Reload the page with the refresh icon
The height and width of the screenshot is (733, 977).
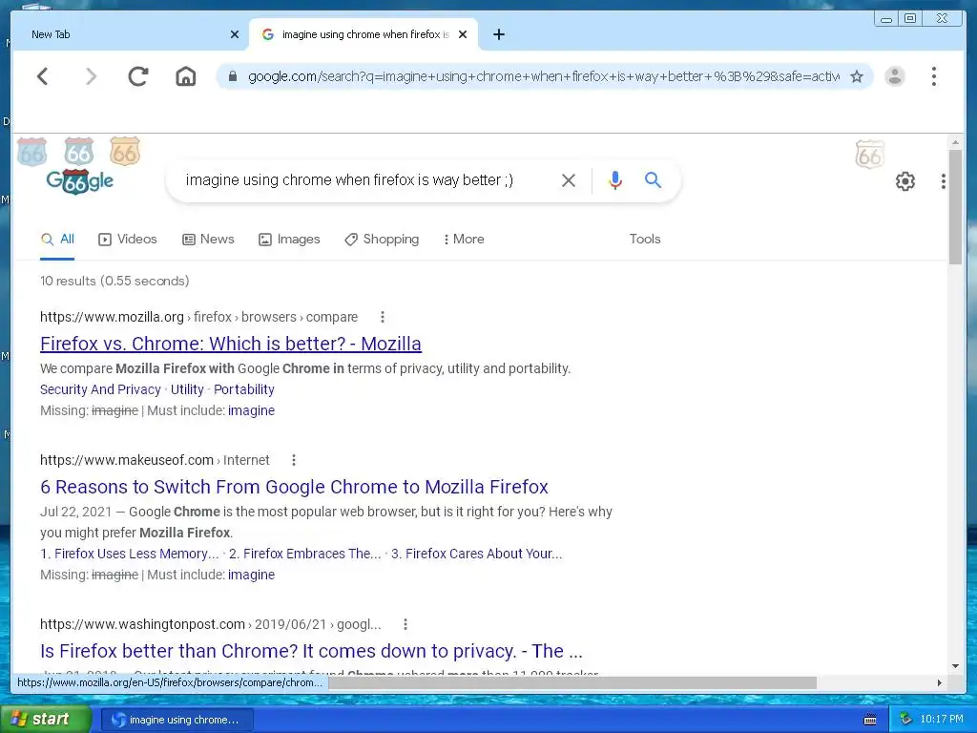tap(138, 76)
